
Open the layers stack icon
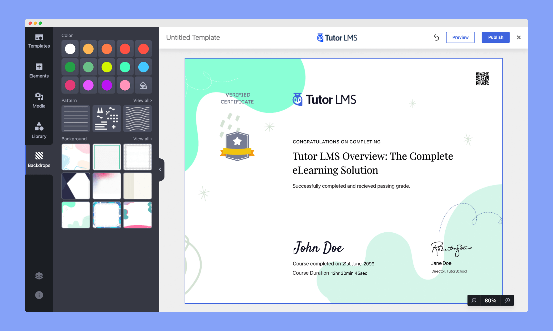(39, 276)
